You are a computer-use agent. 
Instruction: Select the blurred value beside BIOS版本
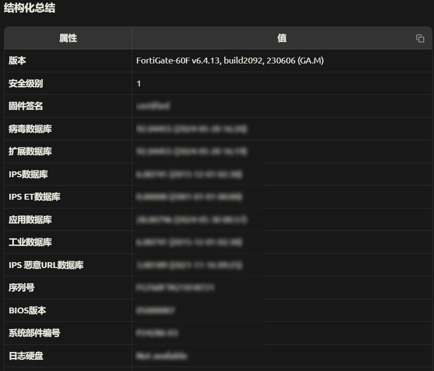[156, 310]
